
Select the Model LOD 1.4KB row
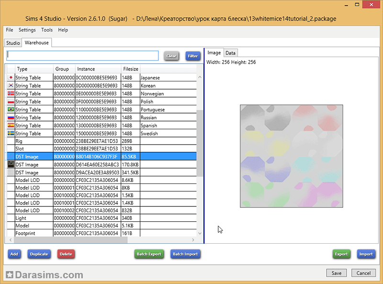pyautogui.click(x=102, y=203)
